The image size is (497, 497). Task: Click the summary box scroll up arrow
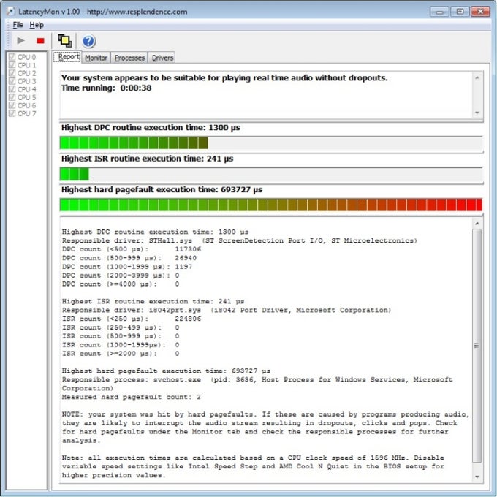tap(477, 76)
